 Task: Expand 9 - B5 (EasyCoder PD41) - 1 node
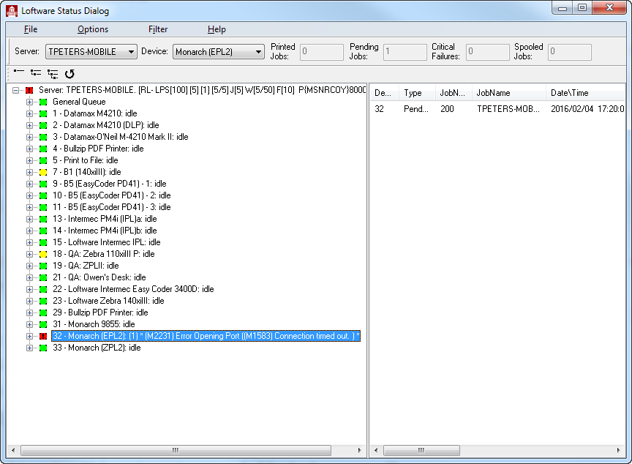coord(29,184)
